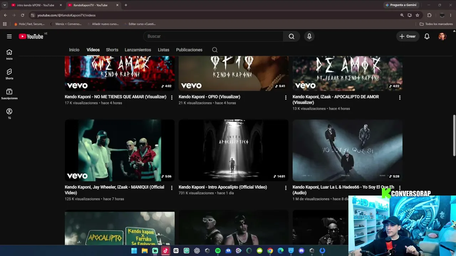Open the Publicaciones channel tab

(x=189, y=50)
